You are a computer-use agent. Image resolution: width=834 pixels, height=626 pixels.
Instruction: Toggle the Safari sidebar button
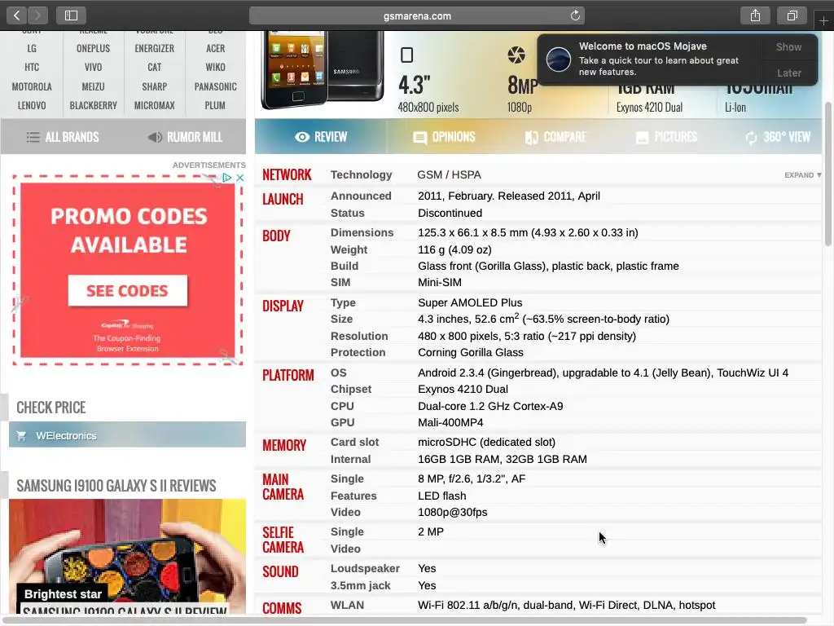point(72,15)
